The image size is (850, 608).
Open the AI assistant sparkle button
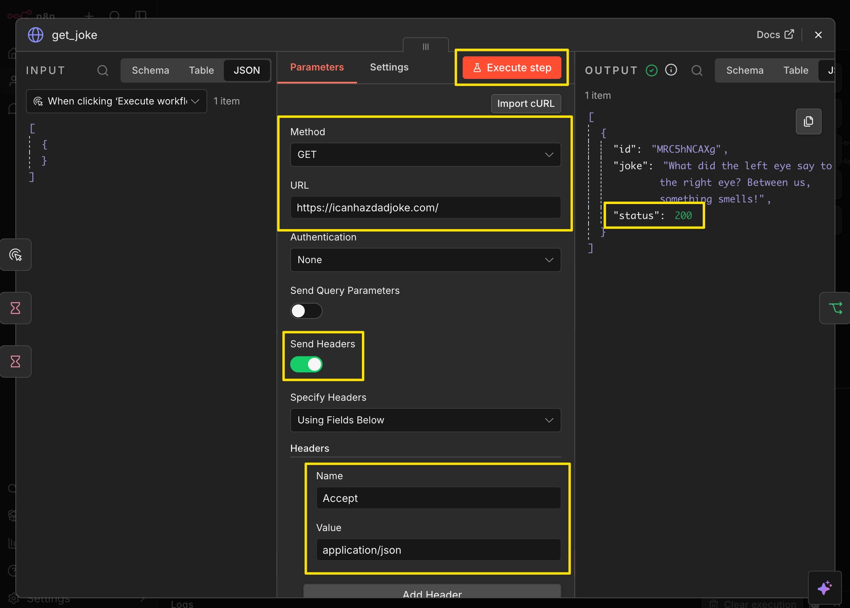825,588
